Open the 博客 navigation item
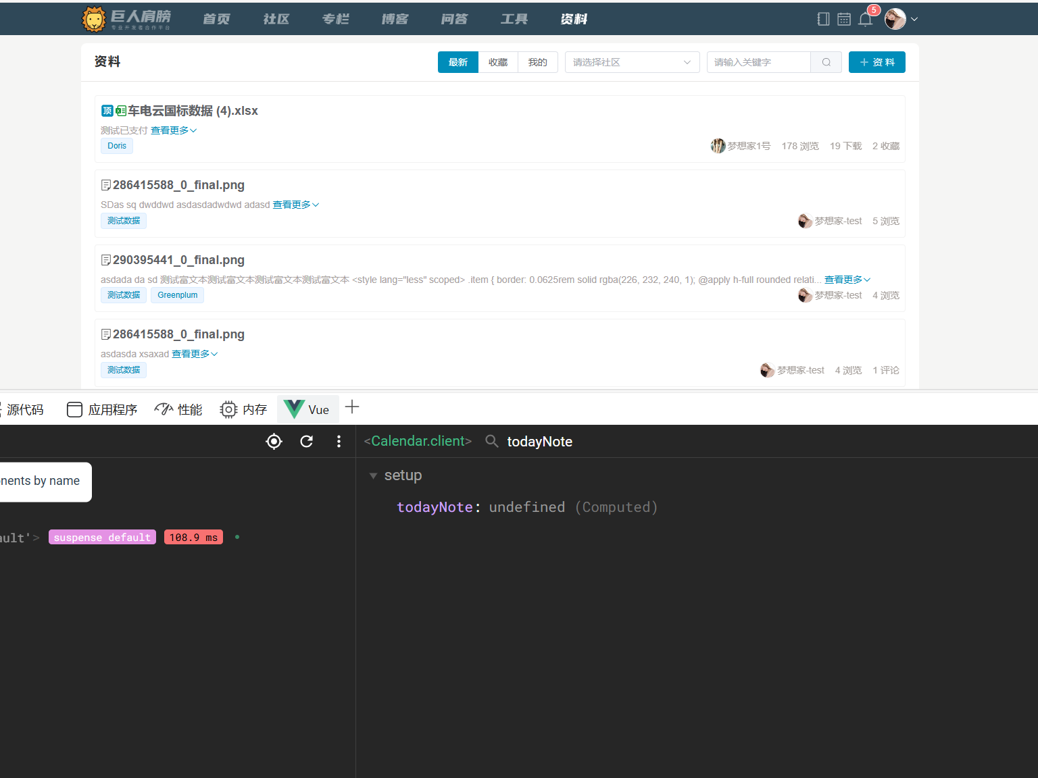Screen dimensions: 1038x778 click(395, 19)
